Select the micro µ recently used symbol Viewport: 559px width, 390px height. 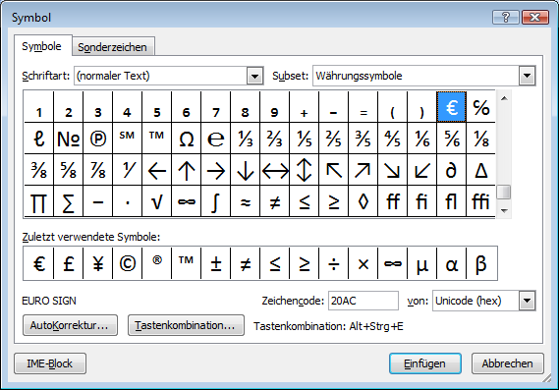[422, 263]
